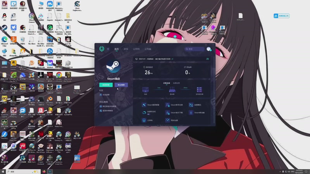The width and height of the screenshot is (310, 174).
Task: Click the router device icon
Action: tap(172, 90)
